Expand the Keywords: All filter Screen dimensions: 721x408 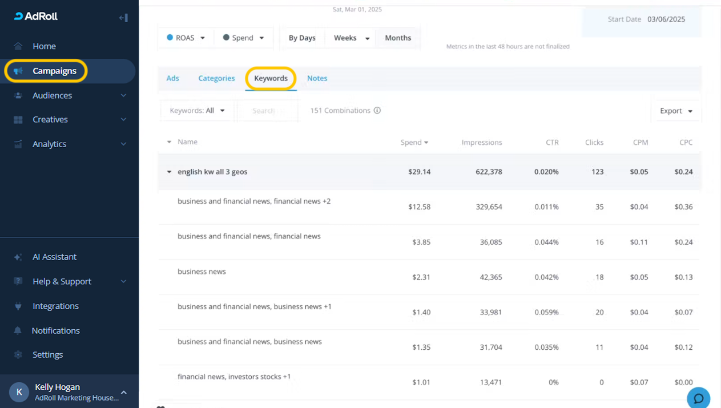[197, 111]
